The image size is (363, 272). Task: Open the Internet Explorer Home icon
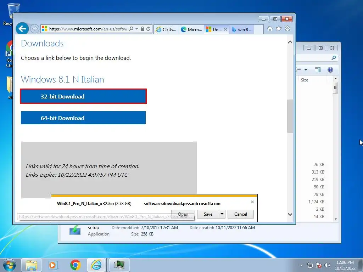click(270, 28)
